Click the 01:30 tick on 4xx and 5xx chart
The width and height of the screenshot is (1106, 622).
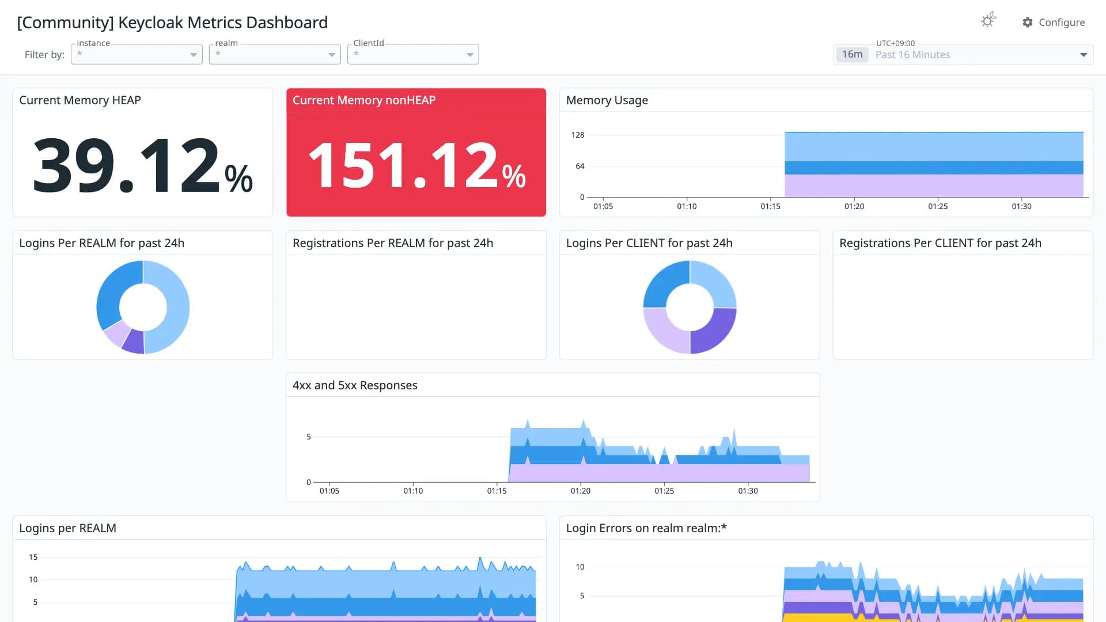click(748, 491)
